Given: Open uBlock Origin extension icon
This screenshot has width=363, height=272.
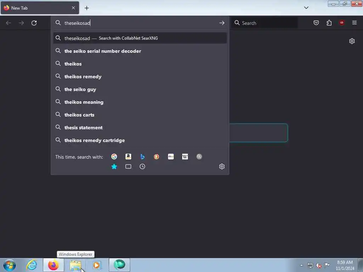Looking at the screenshot, I should click(342, 23).
